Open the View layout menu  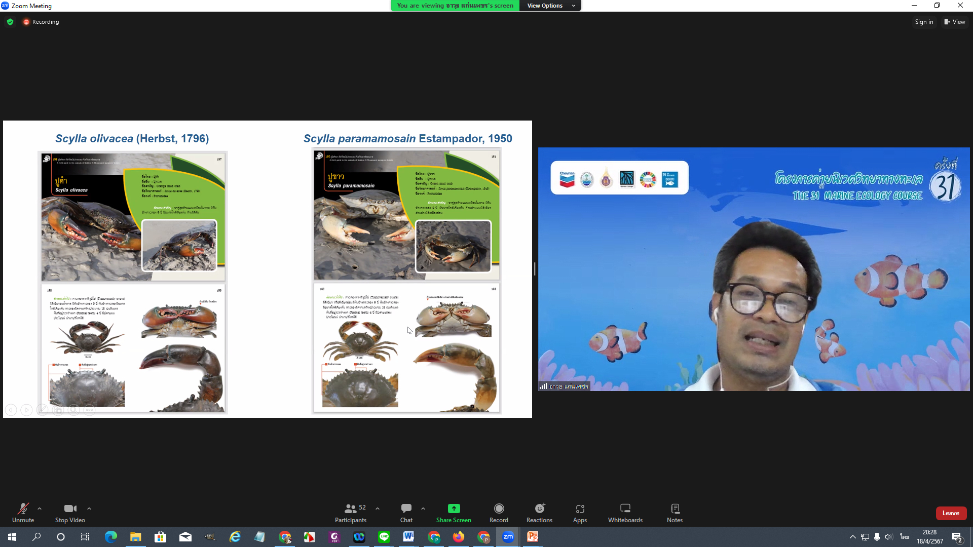click(954, 22)
